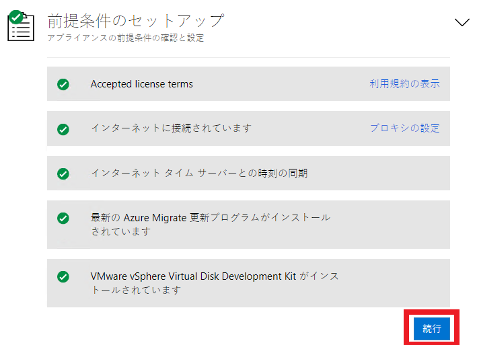Select インターネット タイム サーバーとの時刻の同期 row
Viewport: 477px width, 345px height.
[x=200, y=173]
